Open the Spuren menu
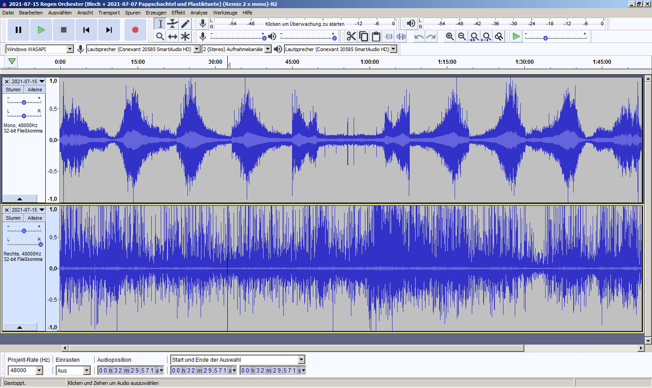Viewport: 652px width, 388px height. (x=133, y=13)
